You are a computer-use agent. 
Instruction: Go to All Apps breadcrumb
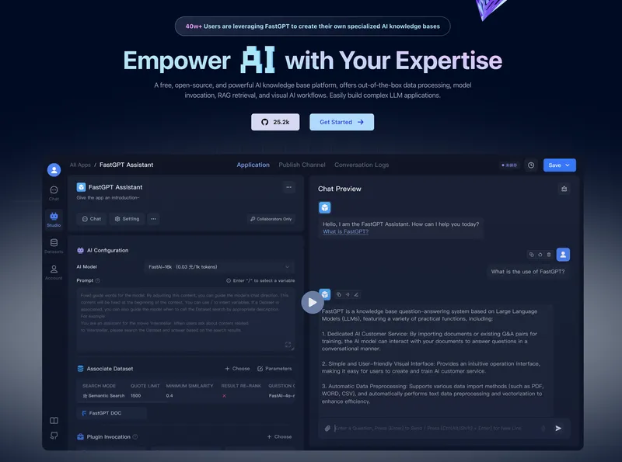pos(80,165)
